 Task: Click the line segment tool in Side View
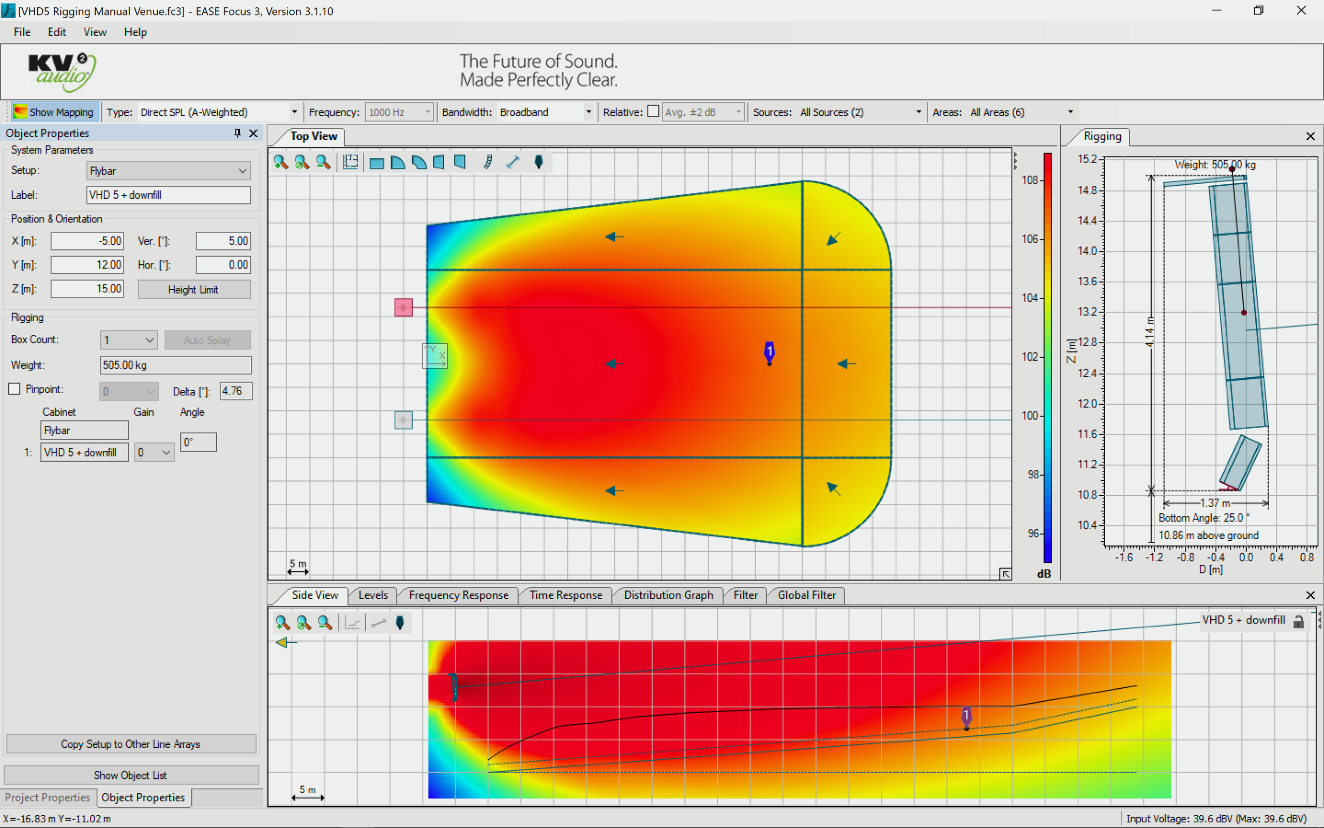(x=379, y=623)
